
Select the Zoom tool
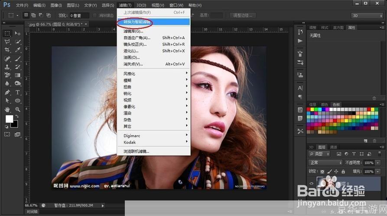[x=17, y=109]
